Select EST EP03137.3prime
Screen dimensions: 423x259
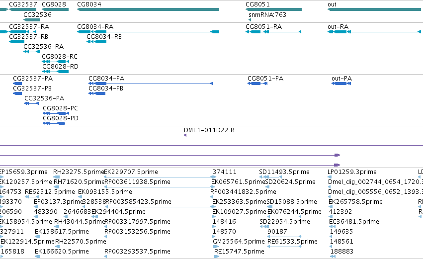(x=59, y=202)
